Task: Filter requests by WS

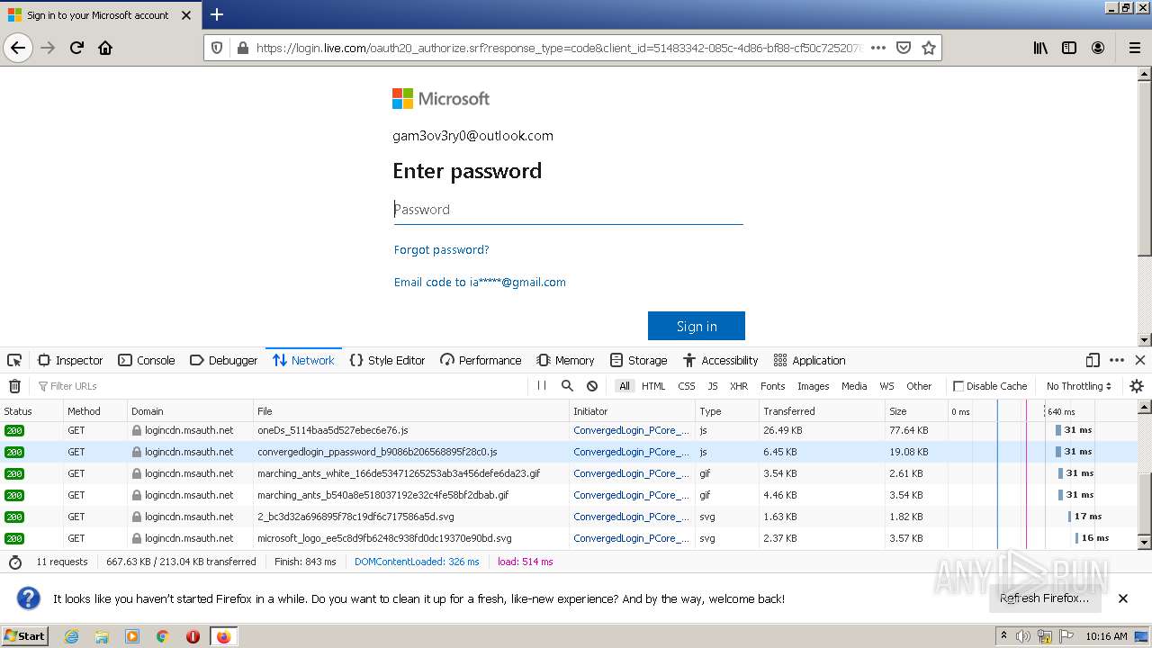Action: (887, 386)
